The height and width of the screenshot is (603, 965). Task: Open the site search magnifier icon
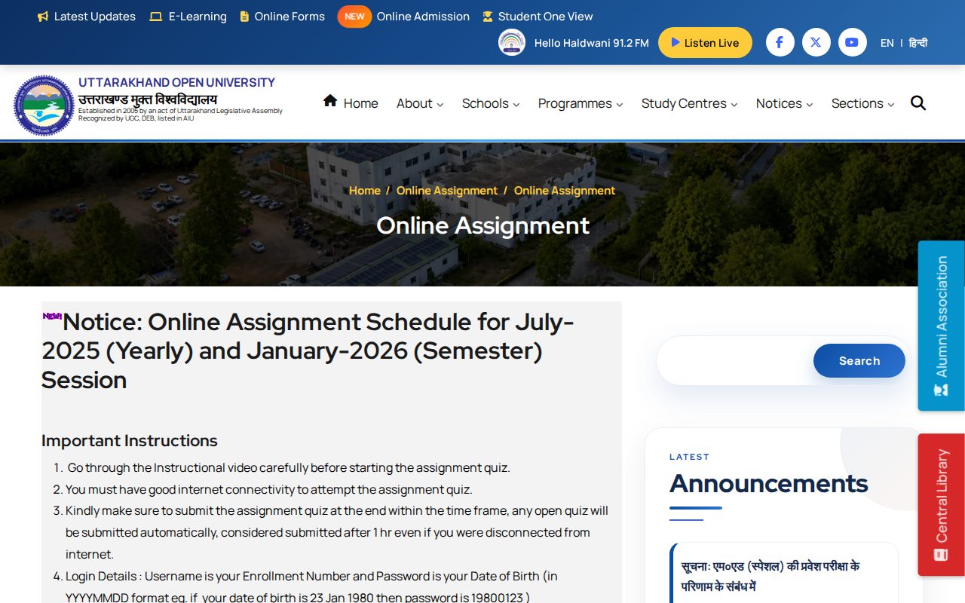click(918, 103)
